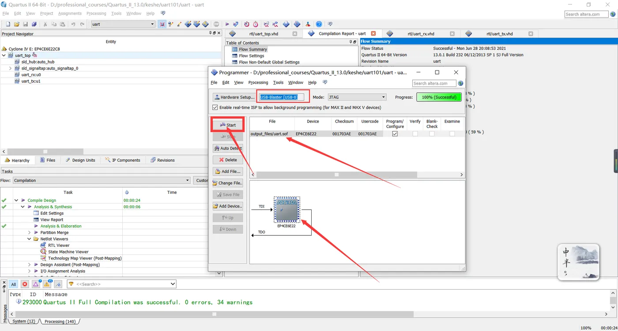Viewport: 618px width, 331px height.
Task: Select the EP4CE6E22 chip in the JTAG chain
Action: tap(286, 209)
